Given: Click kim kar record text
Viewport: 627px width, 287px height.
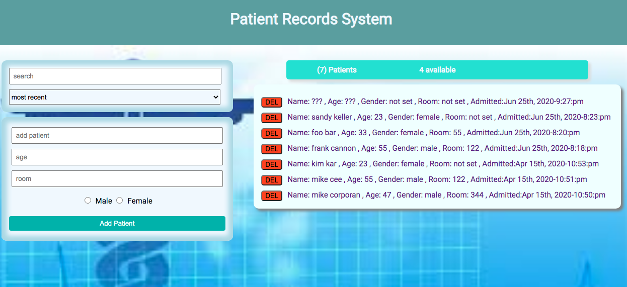Looking at the screenshot, I should point(443,164).
